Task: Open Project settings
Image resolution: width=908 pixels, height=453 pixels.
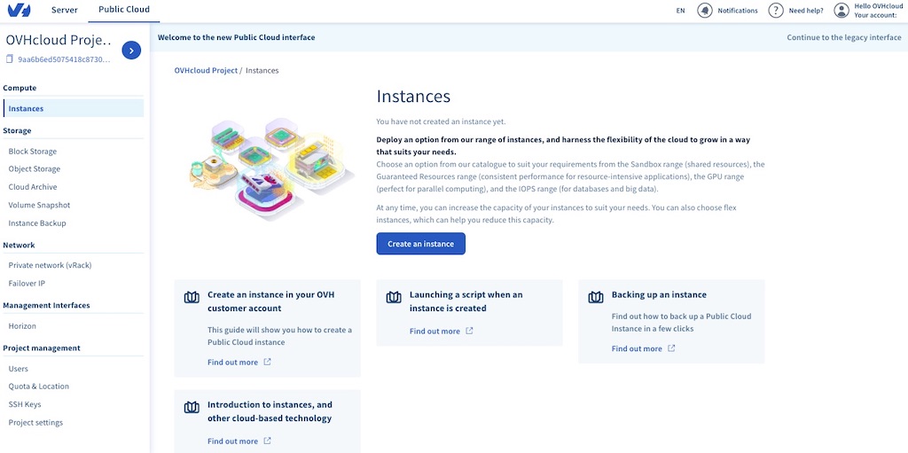Action: click(x=35, y=422)
